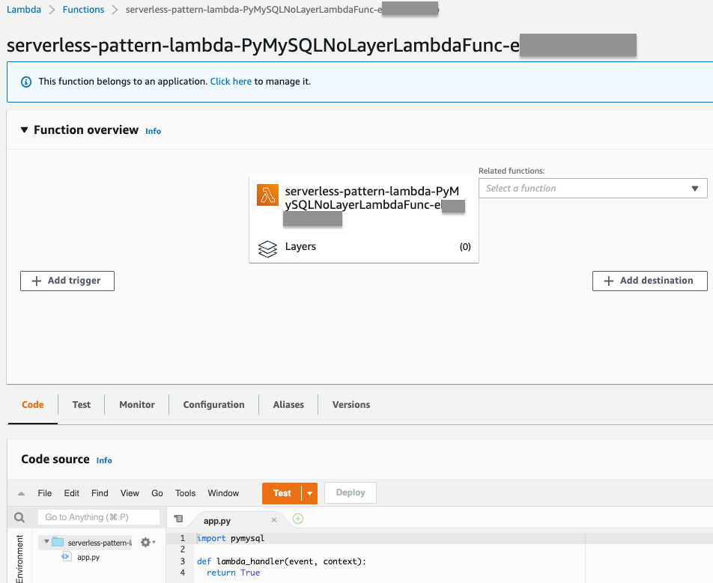This screenshot has width=713, height=583.
Task: Open the Versions tab
Action: [351, 404]
